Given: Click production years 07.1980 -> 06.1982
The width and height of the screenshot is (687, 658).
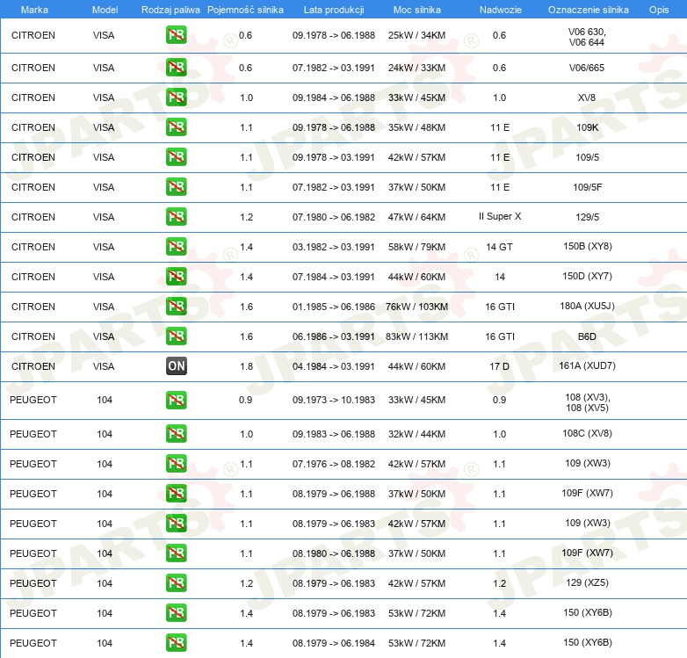Looking at the screenshot, I should (334, 217).
